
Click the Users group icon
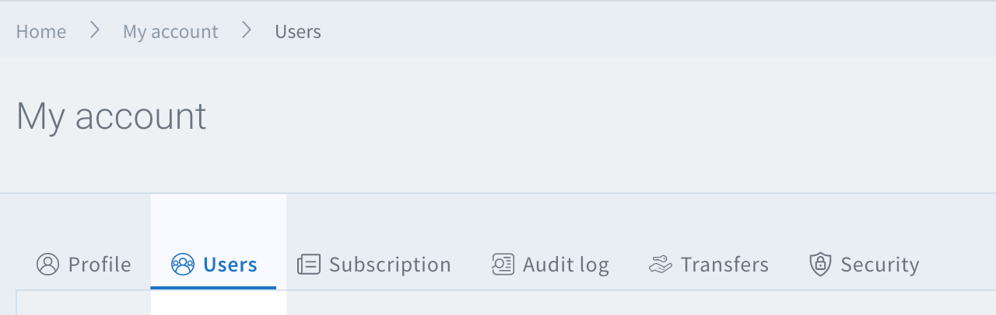(x=183, y=265)
